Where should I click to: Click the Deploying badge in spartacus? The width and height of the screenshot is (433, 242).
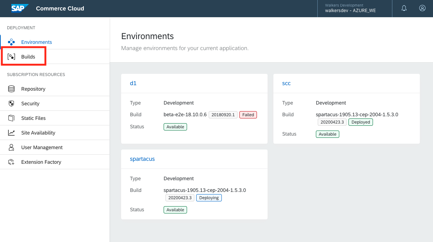[x=209, y=198]
